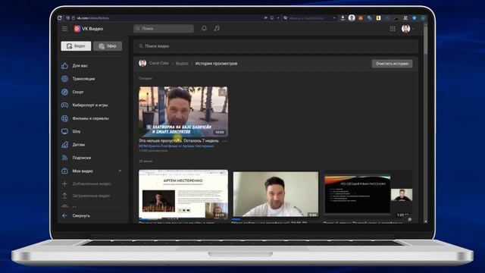Open the music note icon
Image resolution: width=485 pixels, height=273 pixels.
click(217, 29)
